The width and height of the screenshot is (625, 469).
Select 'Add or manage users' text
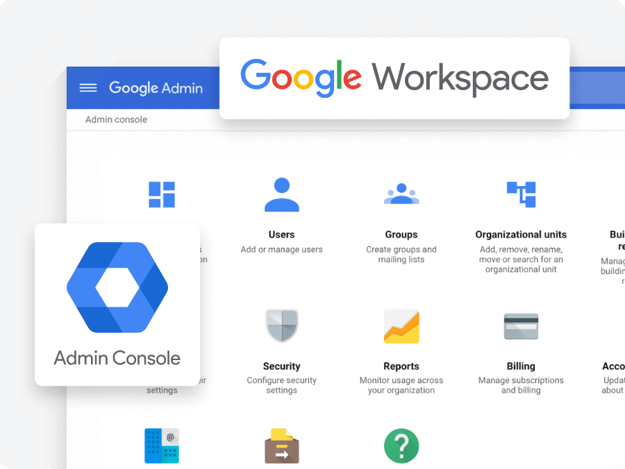click(x=281, y=250)
